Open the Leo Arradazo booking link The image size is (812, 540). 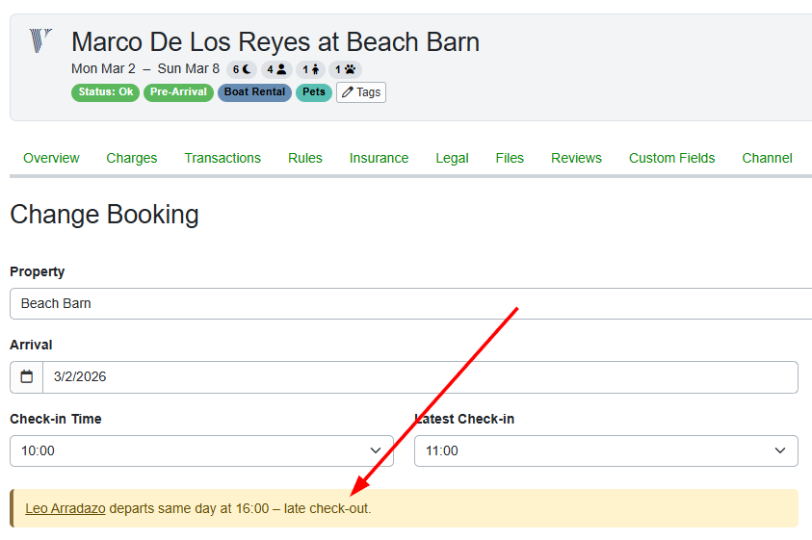coord(65,508)
